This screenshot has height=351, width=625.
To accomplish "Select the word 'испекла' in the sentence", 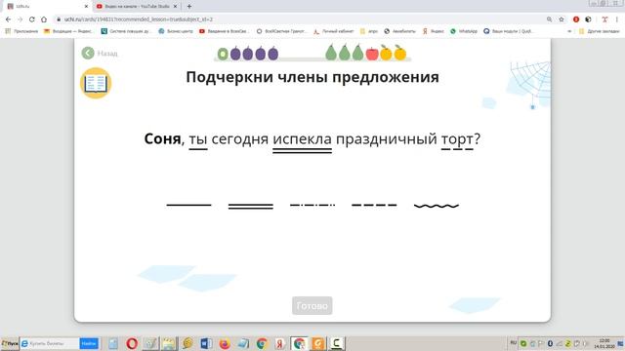I will tap(302, 139).
